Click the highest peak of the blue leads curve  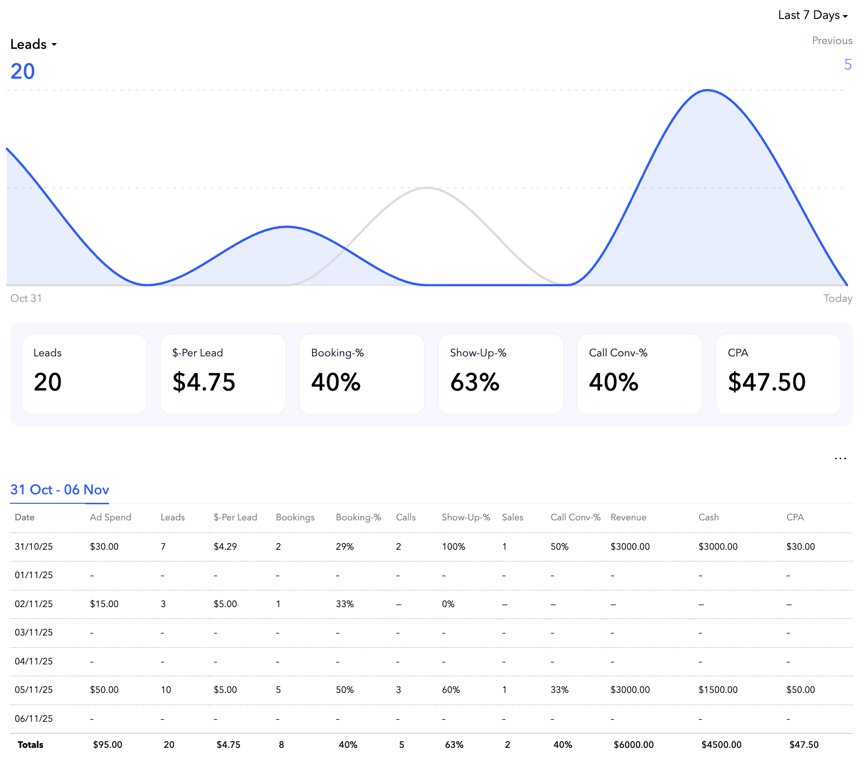click(707, 90)
